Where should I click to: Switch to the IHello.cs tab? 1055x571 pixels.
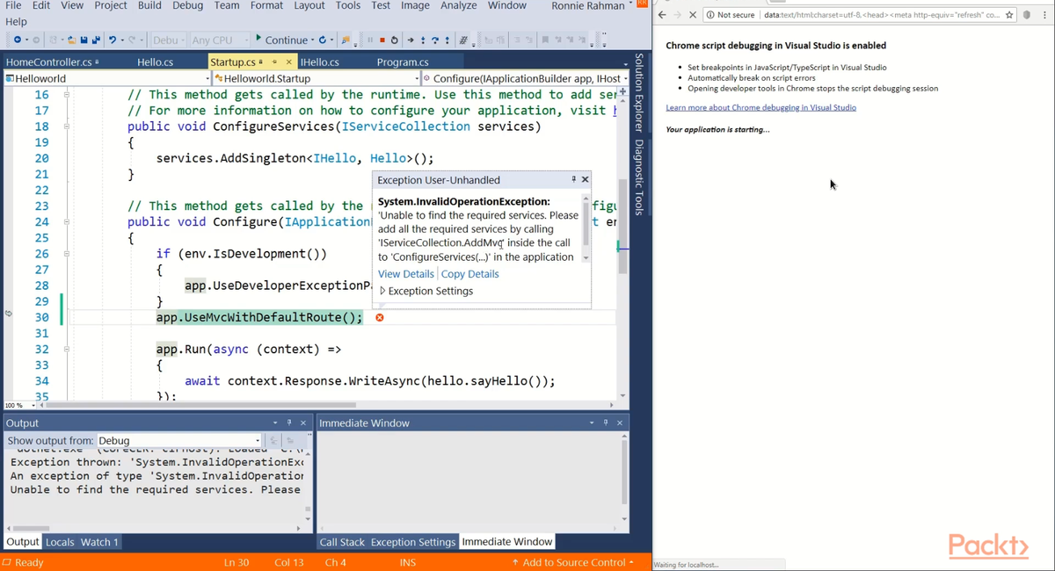320,62
